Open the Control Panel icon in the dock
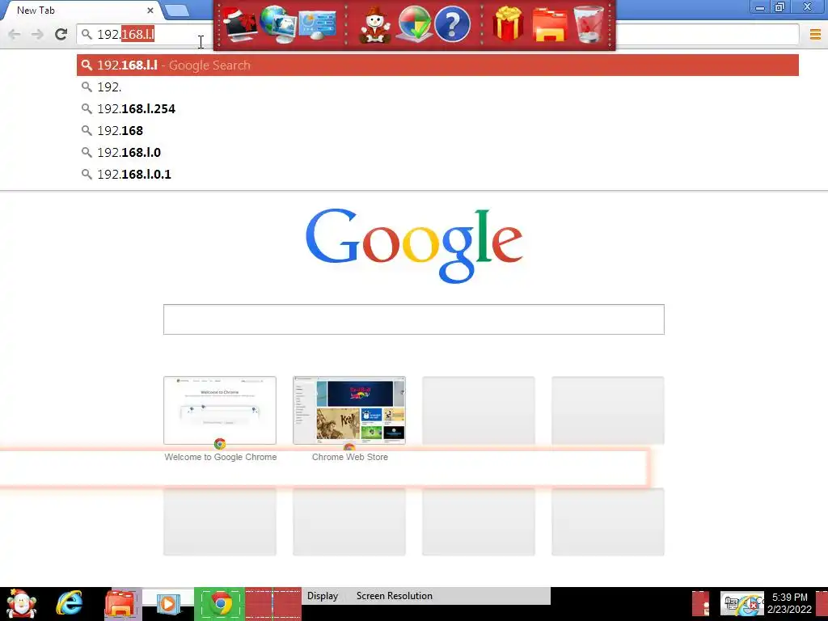Screen dimensions: 828x621 (x=317, y=25)
